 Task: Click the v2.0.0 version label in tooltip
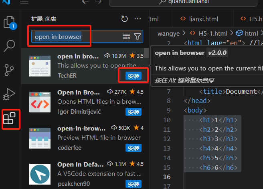pos(217,53)
